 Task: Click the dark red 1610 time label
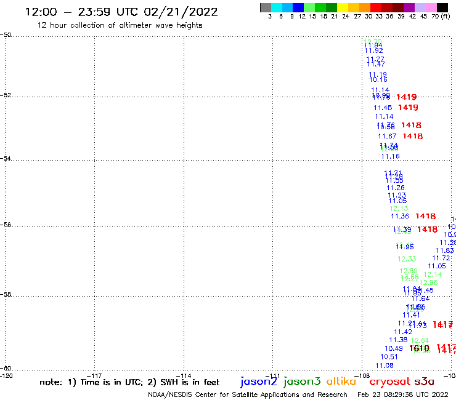coord(420,348)
